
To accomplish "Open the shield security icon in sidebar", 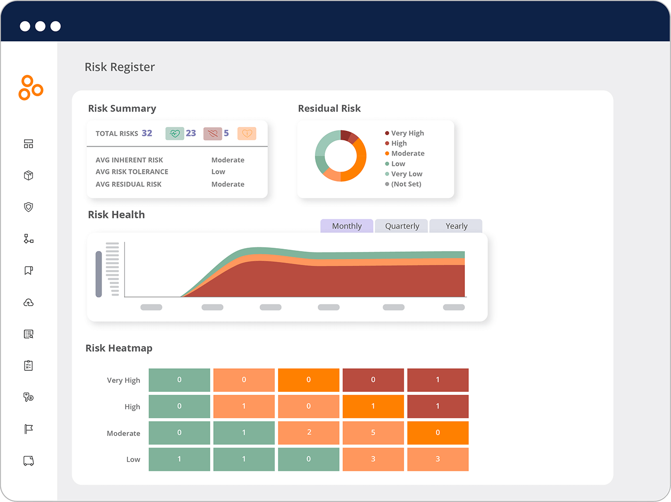I will point(29,207).
